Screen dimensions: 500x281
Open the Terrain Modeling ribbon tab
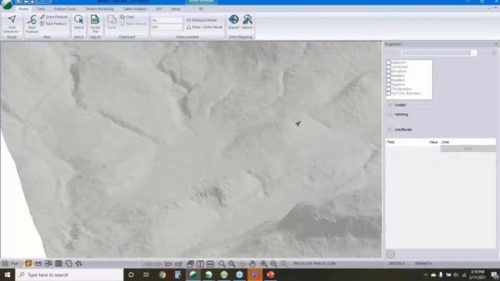pos(99,9)
